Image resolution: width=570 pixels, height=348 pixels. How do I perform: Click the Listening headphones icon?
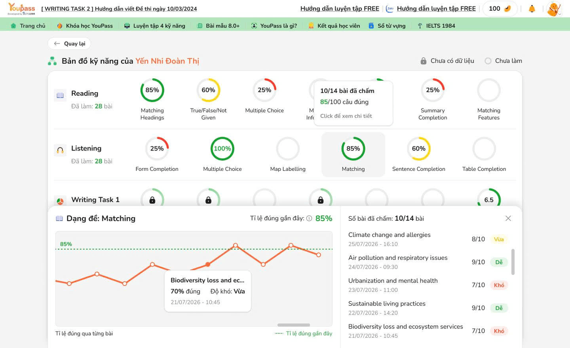coord(60,150)
